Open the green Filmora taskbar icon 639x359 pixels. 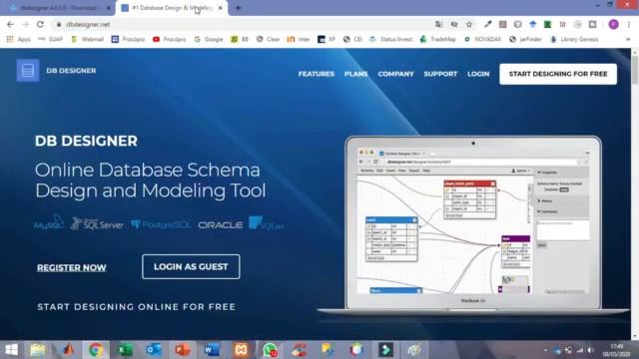[x=385, y=350]
